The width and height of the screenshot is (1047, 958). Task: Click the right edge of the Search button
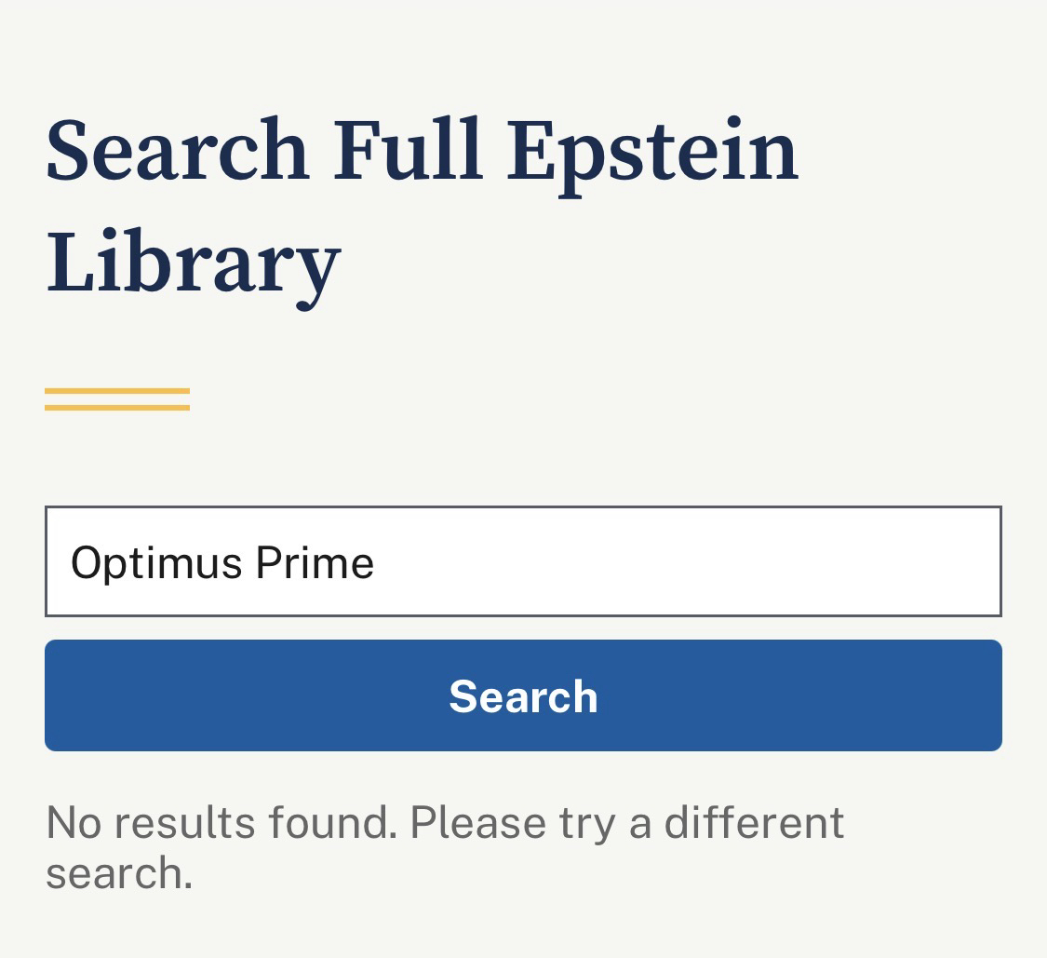[x=982, y=695]
